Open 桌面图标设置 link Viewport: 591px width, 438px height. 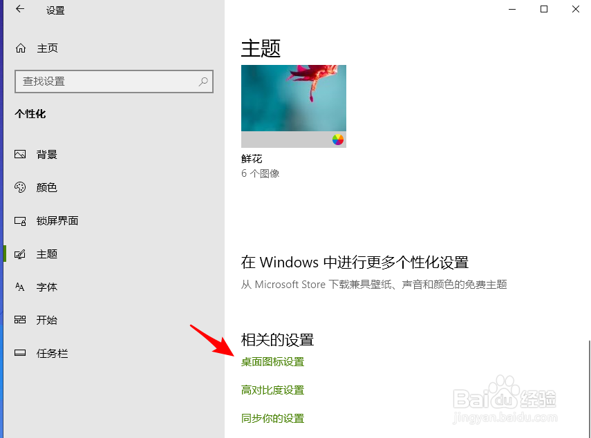(272, 362)
